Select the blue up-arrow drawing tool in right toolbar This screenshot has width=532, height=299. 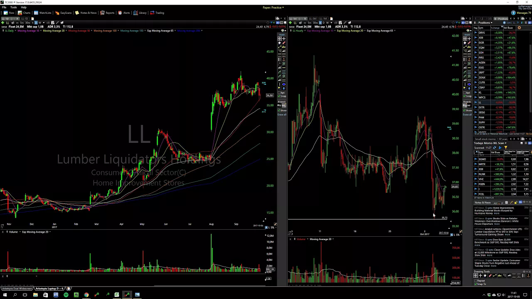[x=469, y=88]
